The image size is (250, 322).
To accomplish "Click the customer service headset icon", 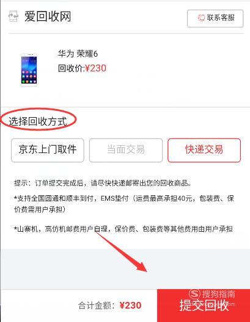I will pyautogui.click(x=201, y=18).
